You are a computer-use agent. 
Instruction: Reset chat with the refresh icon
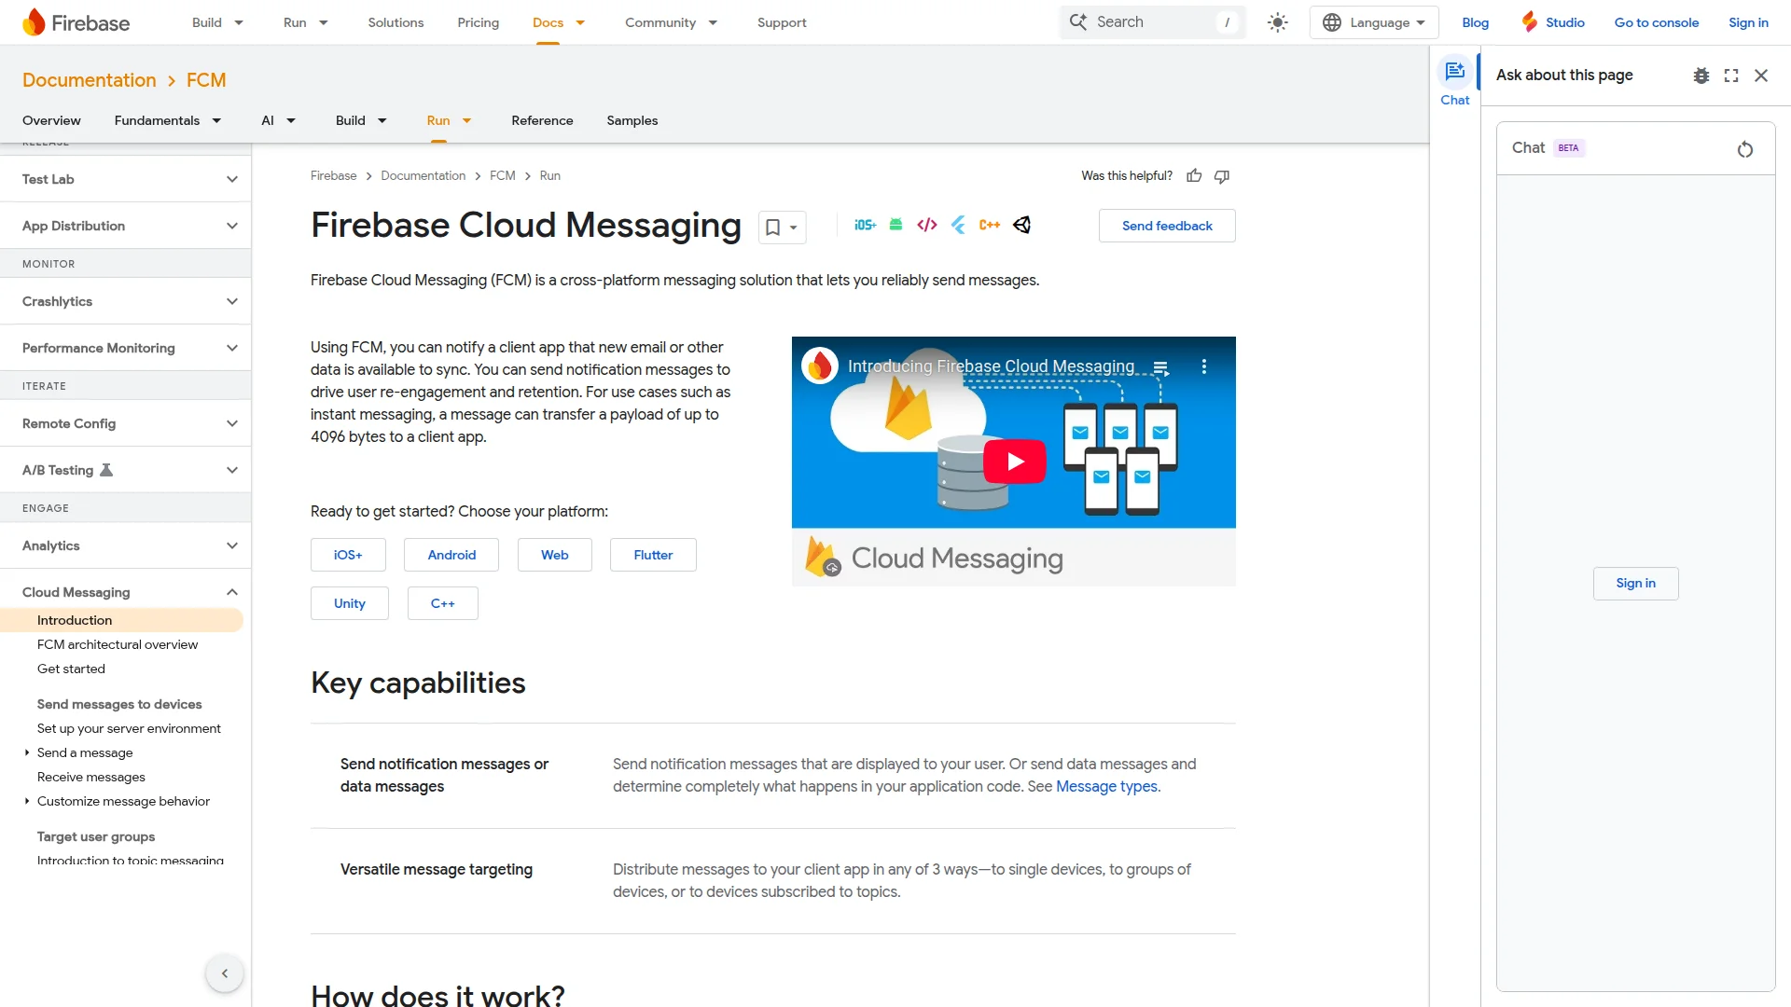1745,149
